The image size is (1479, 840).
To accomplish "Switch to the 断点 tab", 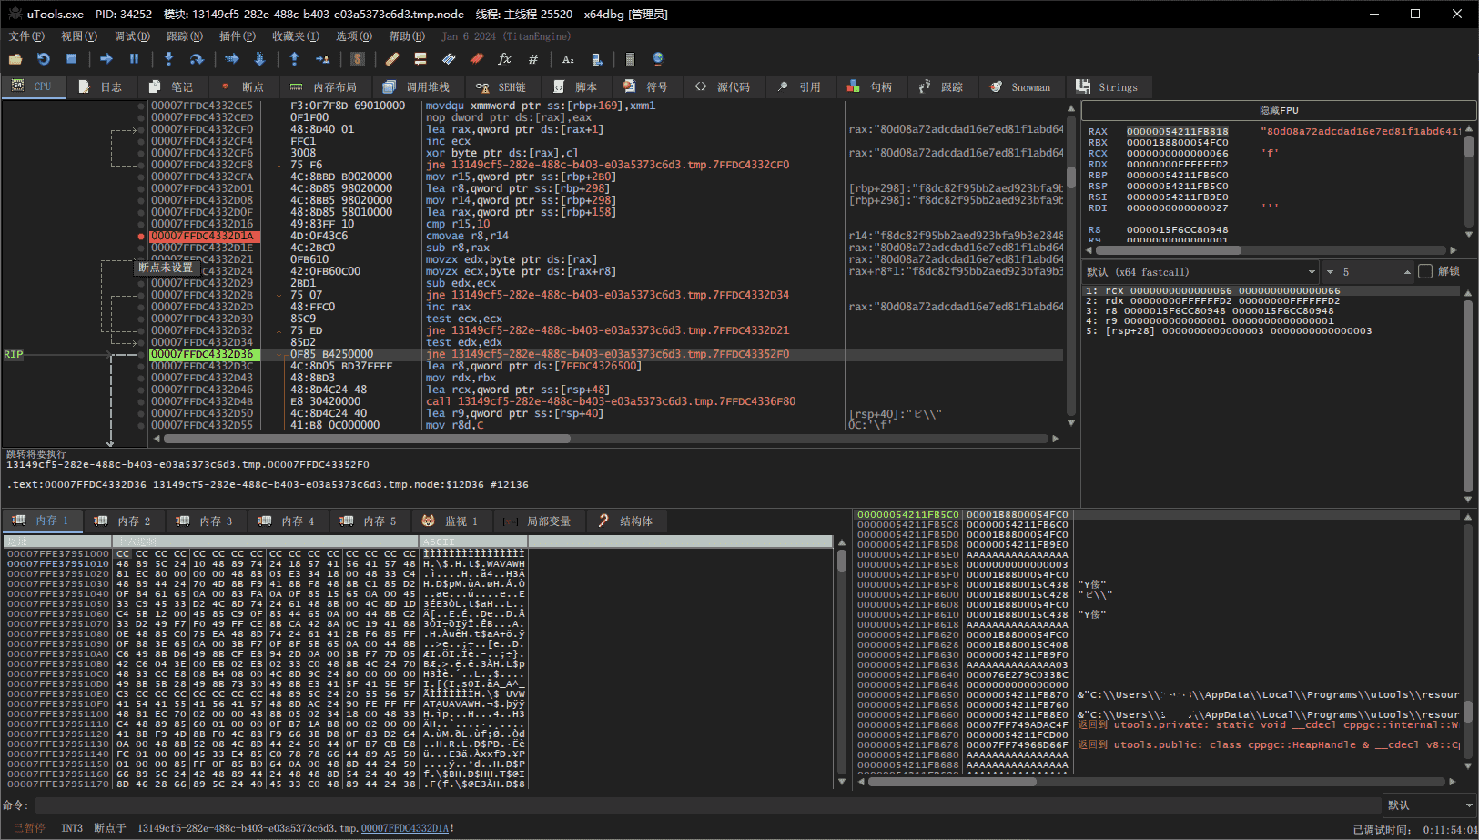I will pos(242,87).
